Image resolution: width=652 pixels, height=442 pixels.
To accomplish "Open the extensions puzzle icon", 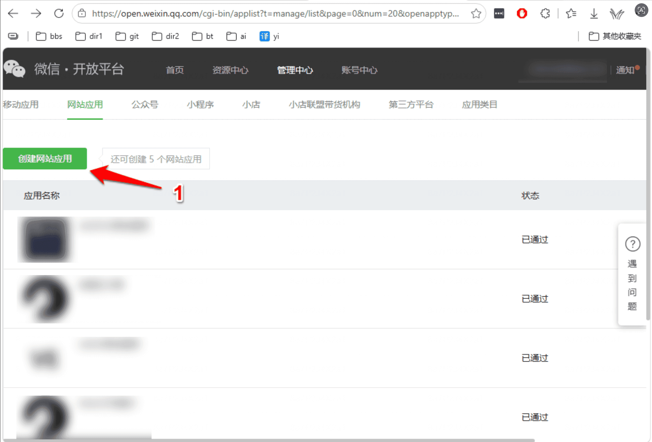I will point(545,13).
